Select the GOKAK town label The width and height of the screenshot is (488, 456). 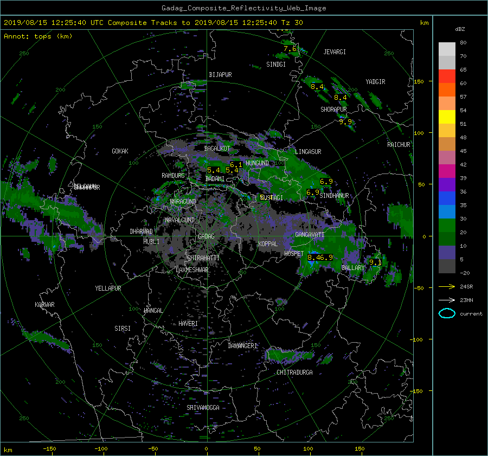[120, 151]
